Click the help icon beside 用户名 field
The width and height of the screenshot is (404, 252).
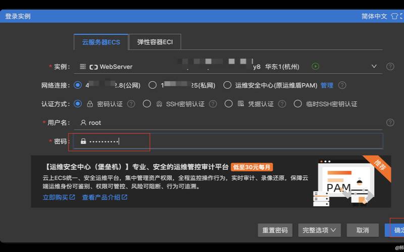point(390,122)
